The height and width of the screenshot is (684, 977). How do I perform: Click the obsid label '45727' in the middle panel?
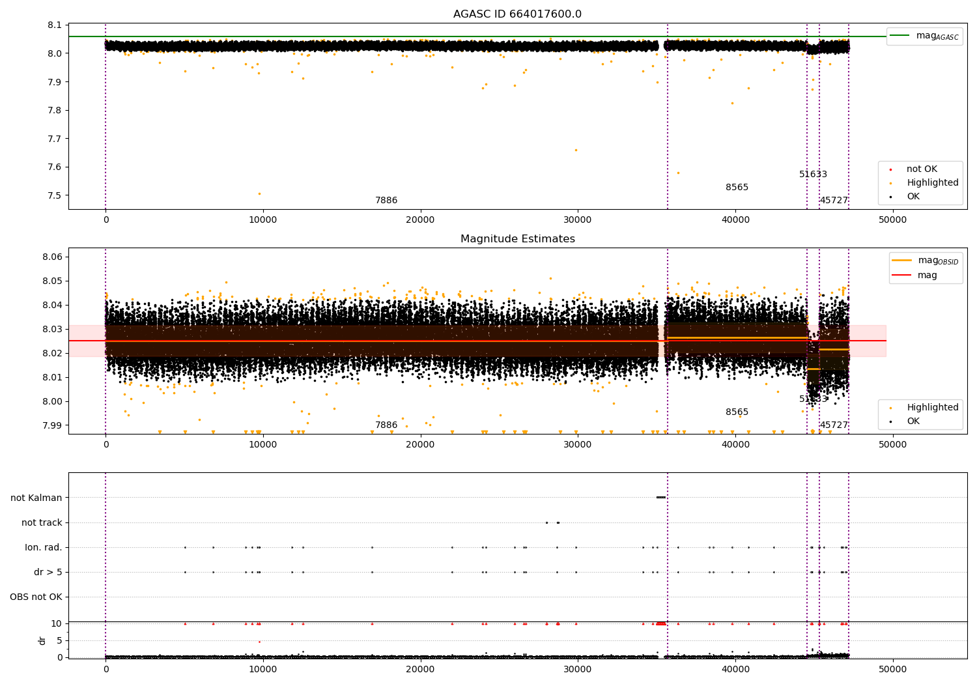point(834,425)
